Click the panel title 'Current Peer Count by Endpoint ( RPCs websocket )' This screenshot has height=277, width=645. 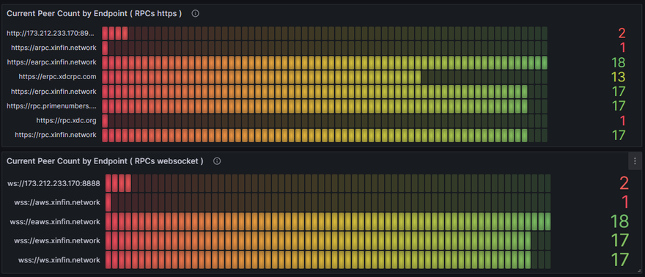105,161
